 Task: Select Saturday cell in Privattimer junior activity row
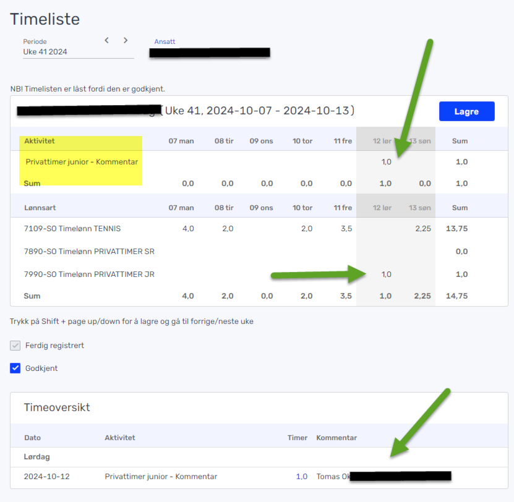[x=385, y=162]
